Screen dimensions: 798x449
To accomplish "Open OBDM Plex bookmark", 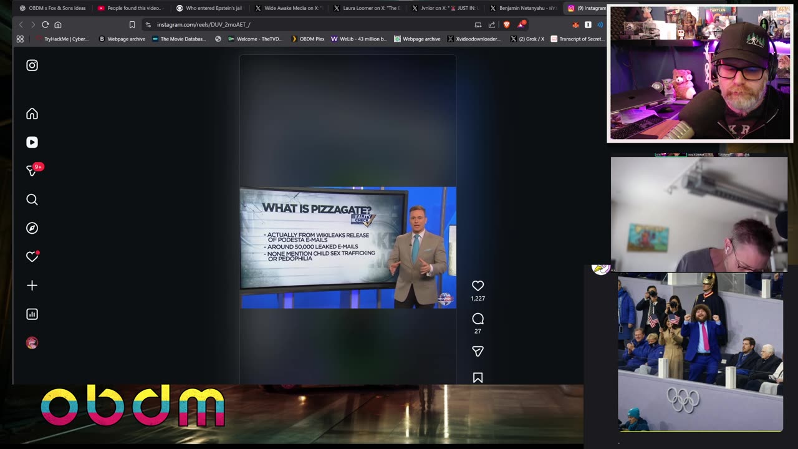I will (308, 39).
